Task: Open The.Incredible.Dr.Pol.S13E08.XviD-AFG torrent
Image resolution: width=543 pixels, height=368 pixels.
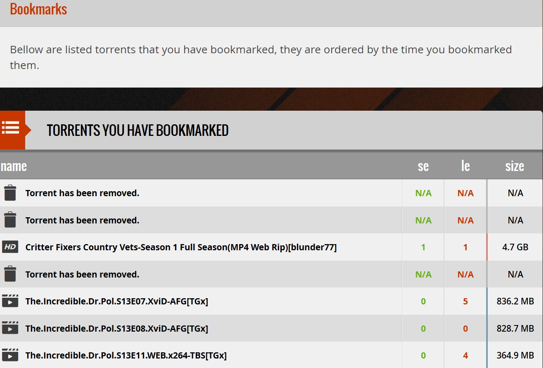Action: tap(117, 329)
